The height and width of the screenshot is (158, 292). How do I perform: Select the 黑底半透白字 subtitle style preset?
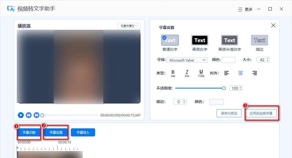[229, 40]
